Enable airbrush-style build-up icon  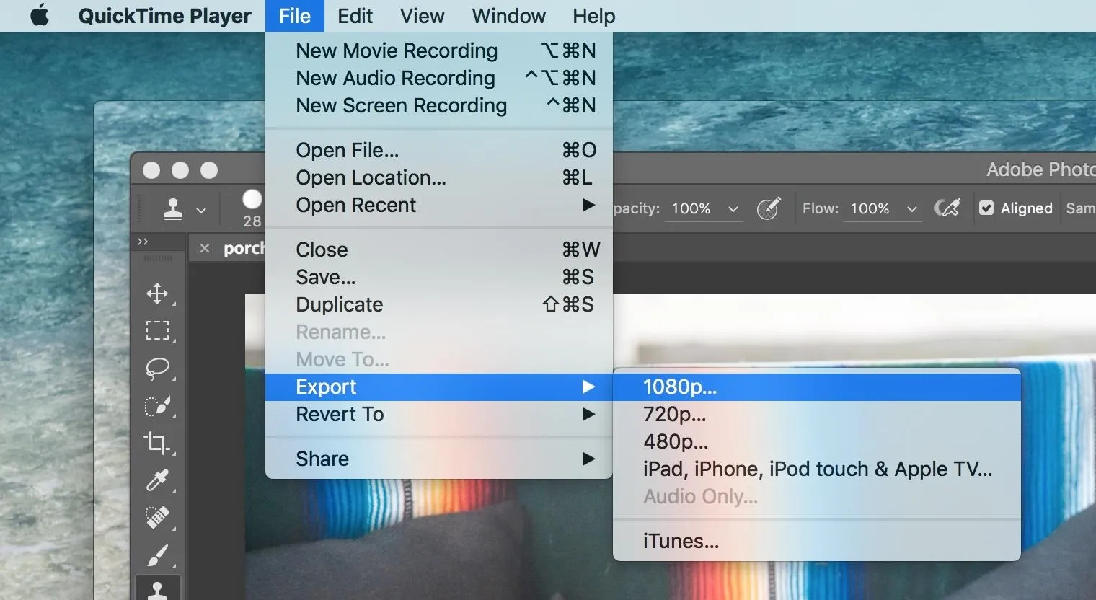[947, 208]
